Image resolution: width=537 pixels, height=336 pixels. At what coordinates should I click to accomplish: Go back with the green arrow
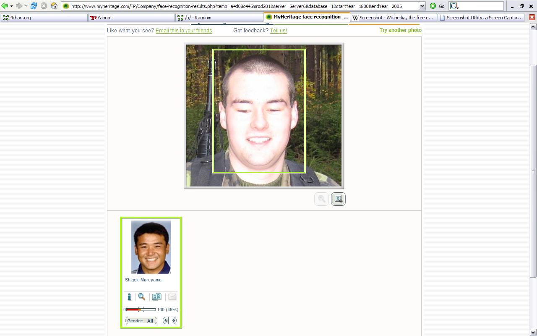(5, 6)
